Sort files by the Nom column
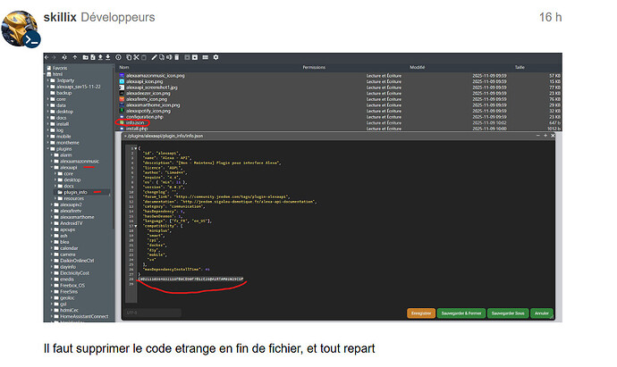The width and height of the screenshot is (617, 367). (124, 67)
